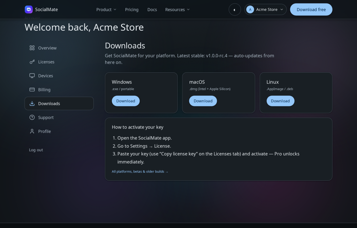Click the Downloads page heading
The height and width of the screenshot is (228, 357).
tap(125, 46)
